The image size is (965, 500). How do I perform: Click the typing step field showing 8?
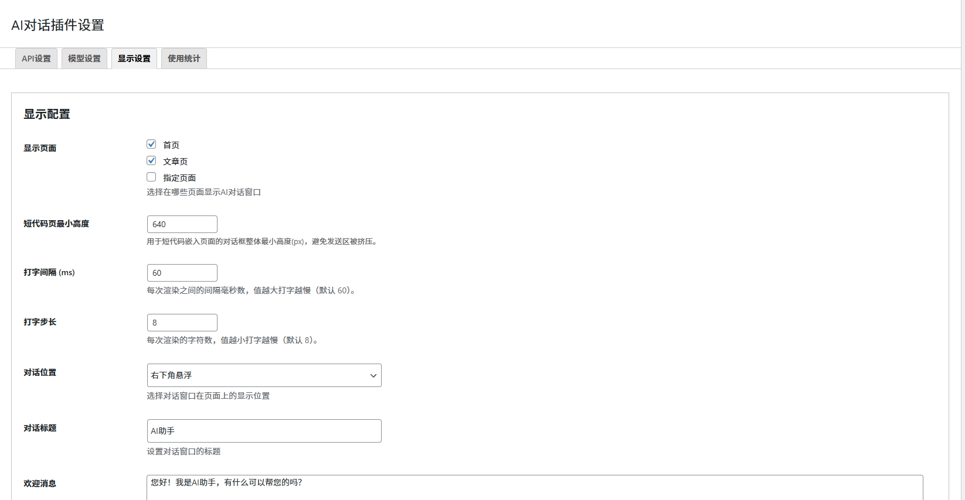coord(182,323)
